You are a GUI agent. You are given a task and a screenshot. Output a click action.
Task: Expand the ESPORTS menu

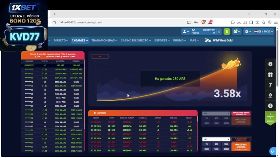[x=162, y=40]
